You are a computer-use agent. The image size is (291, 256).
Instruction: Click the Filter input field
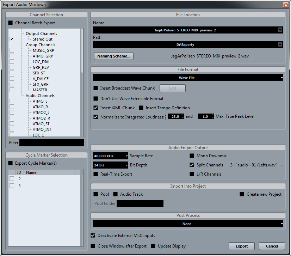coord(51,143)
